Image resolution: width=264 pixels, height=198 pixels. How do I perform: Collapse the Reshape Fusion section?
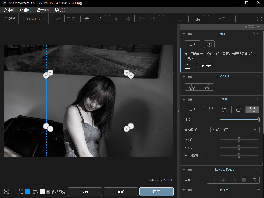click(184, 170)
